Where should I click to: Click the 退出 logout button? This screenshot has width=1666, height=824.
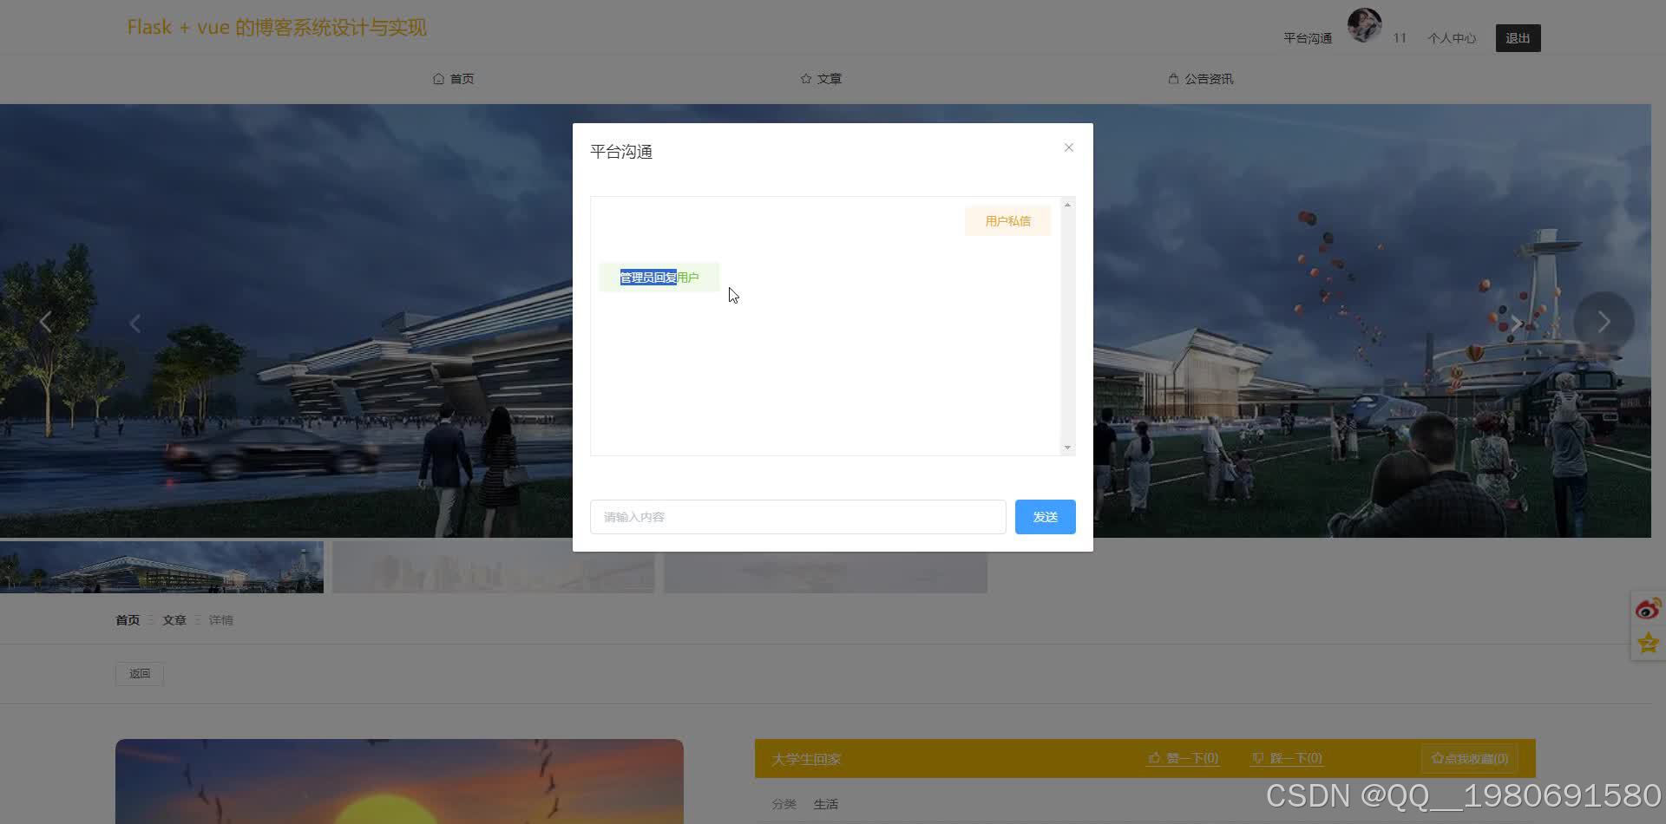coord(1518,38)
